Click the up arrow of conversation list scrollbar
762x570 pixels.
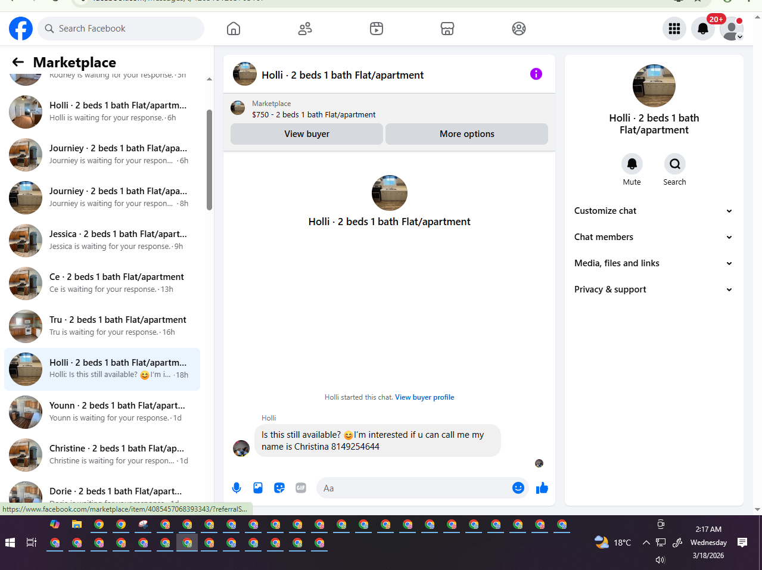209,79
